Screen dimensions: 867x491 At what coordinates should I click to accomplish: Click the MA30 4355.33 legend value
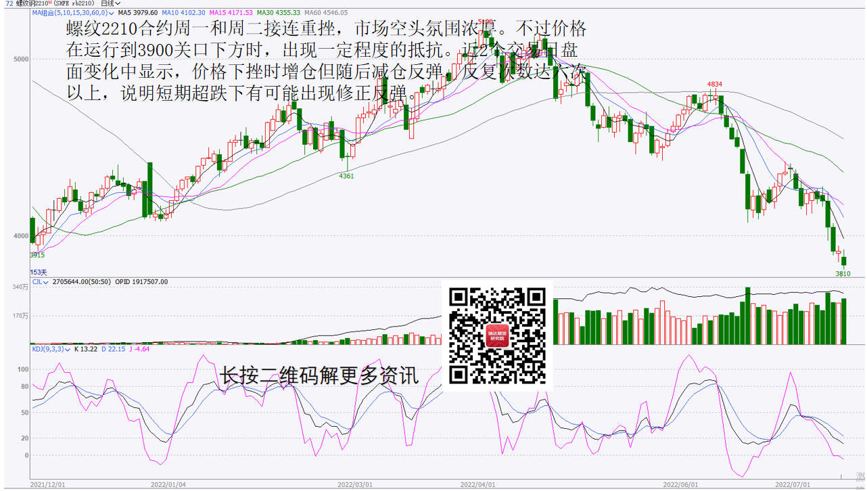tap(279, 13)
